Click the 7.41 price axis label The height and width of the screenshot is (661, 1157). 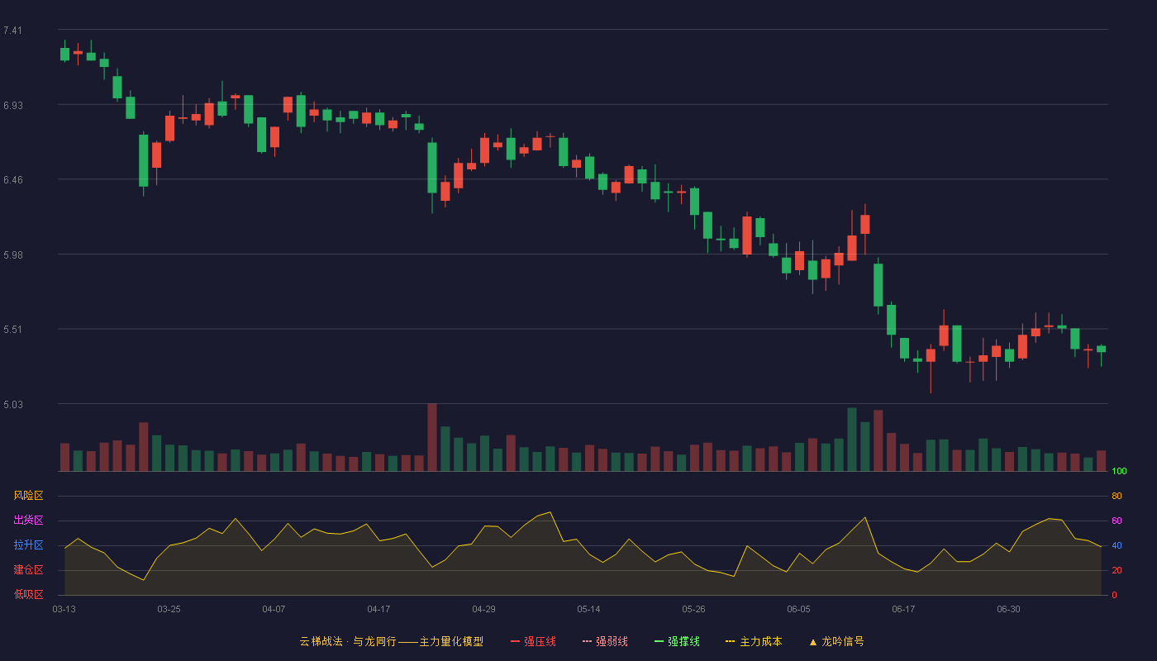[12, 31]
